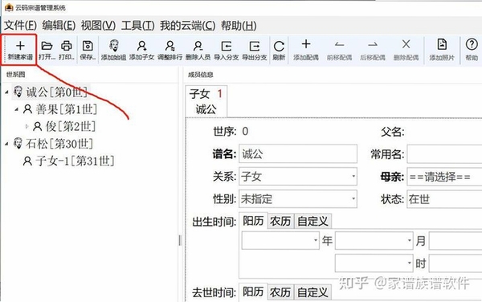Open the 文件(F) menu
Image resolution: width=482 pixels, height=302 pixels.
[20, 25]
